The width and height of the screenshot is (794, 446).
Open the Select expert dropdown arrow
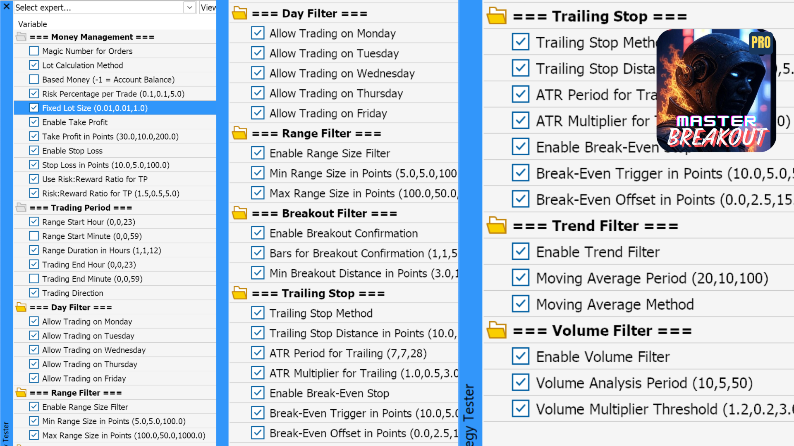click(x=189, y=7)
